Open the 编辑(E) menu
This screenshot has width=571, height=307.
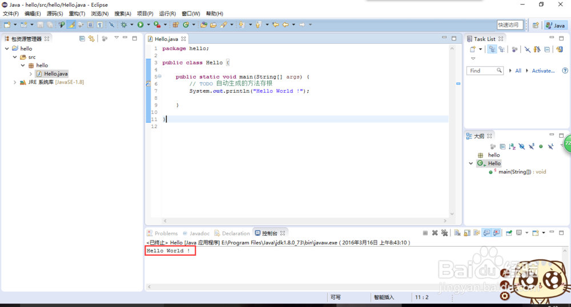pos(33,14)
